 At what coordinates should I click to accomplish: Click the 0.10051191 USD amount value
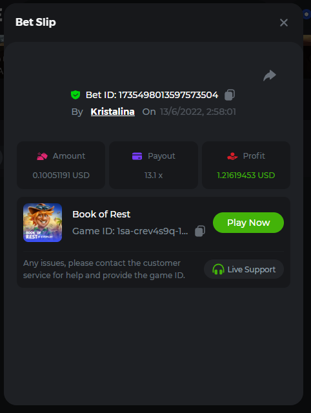(61, 175)
